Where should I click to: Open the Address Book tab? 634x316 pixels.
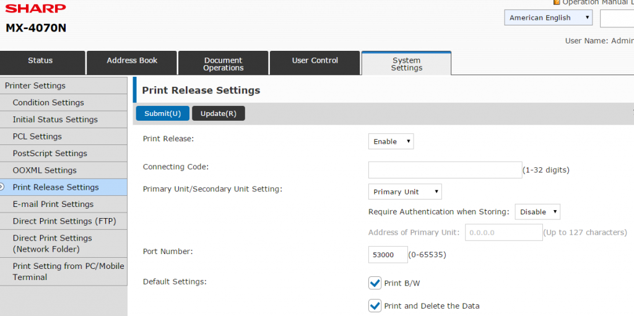[132, 61]
